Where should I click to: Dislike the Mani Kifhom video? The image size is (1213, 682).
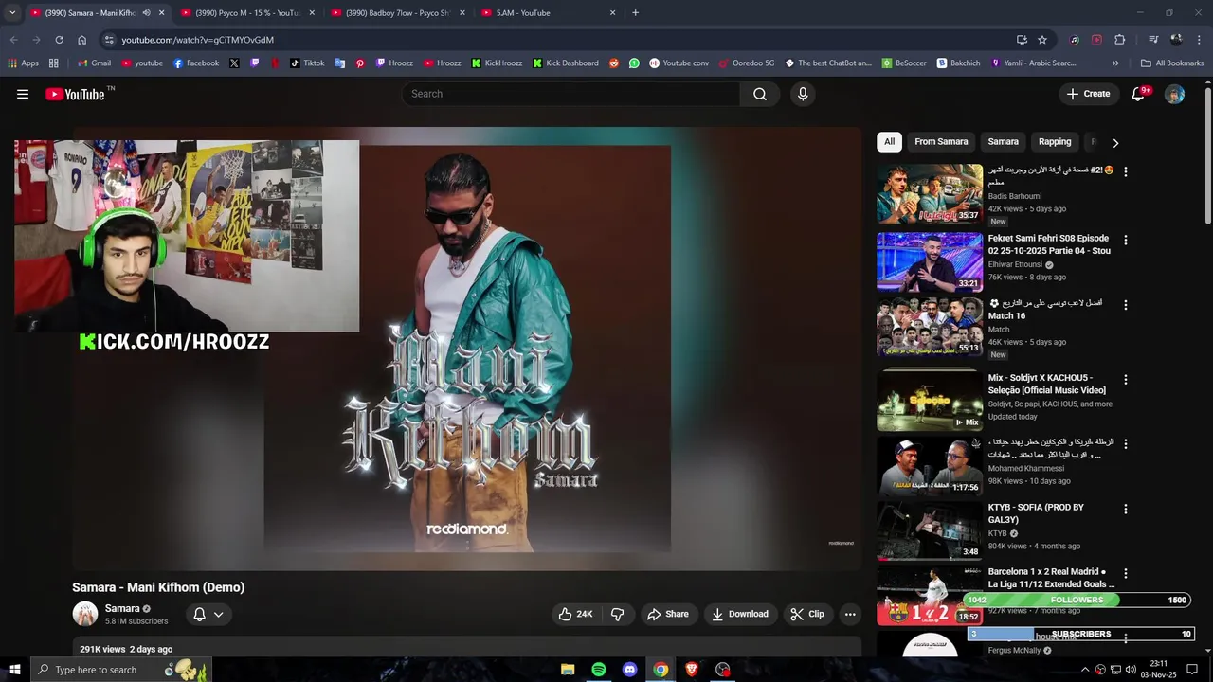[x=617, y=614]
